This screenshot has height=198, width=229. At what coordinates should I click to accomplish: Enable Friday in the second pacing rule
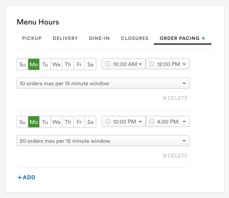pyautogui.click(x=79, y=122)
